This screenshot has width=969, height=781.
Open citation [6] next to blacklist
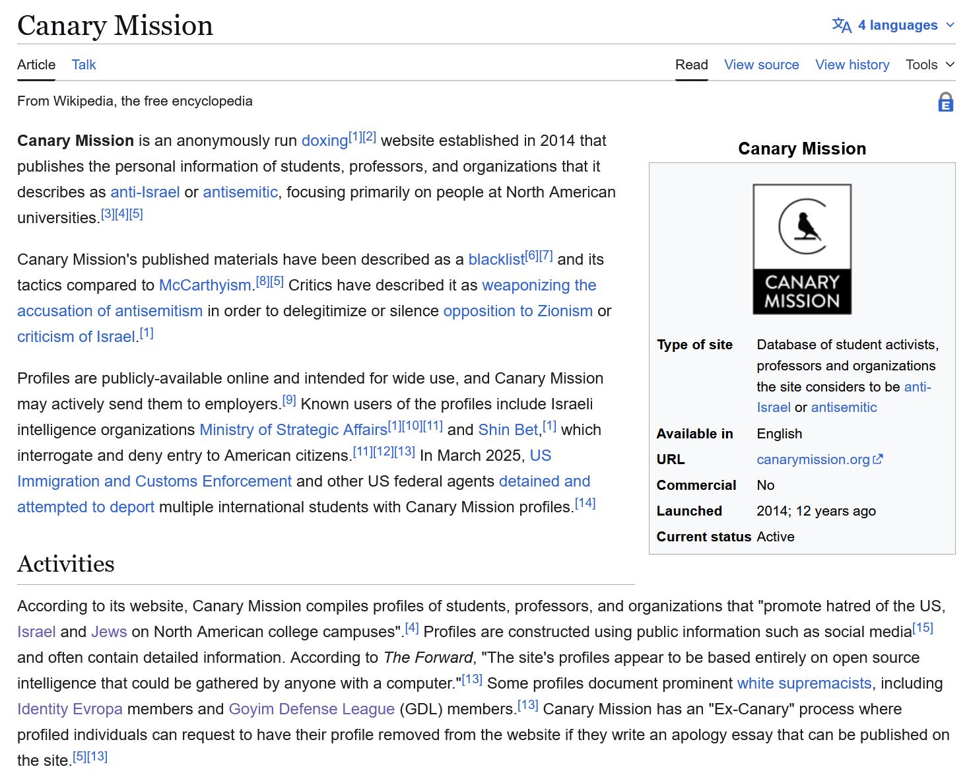coord(532,255)
